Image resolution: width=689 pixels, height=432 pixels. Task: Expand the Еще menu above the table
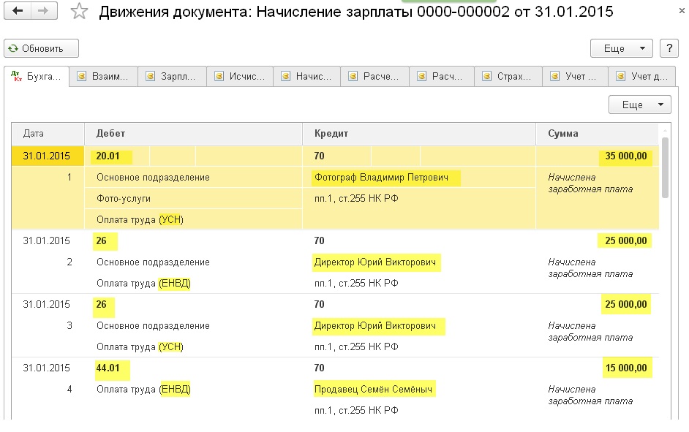pyautogui.click(x=640, y=105)
